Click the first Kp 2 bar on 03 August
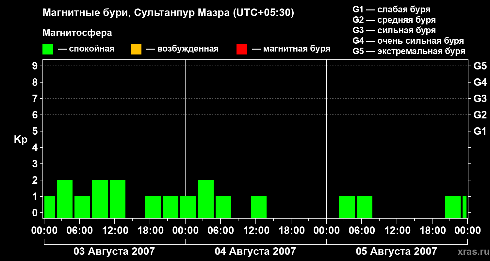Image resolution: width=490 pixels, height=261 pixels. pyautogui.click(x=65, y=199)
